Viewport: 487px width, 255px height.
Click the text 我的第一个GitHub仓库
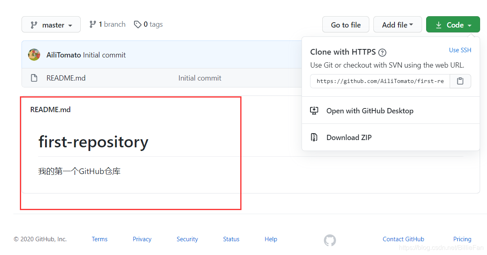pos(80,172)
